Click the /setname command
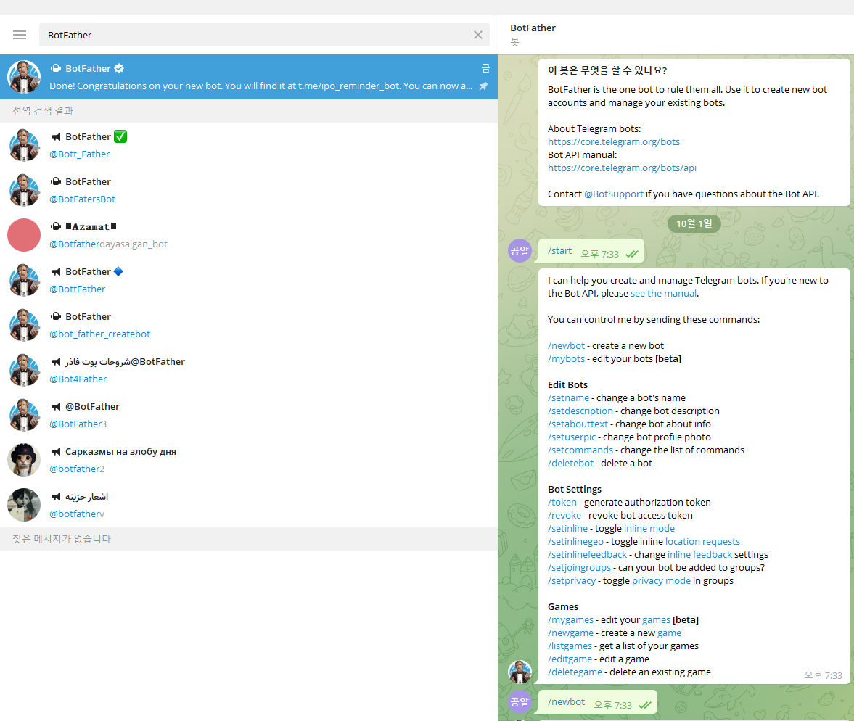The height and width of the screenshot is (721, 854). point(569,397)
